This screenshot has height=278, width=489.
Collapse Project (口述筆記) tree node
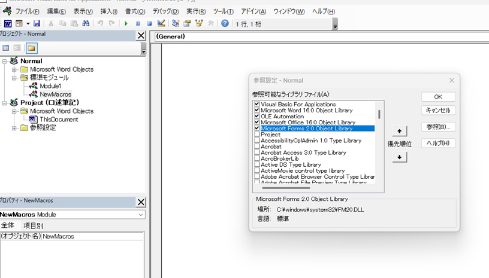4,103
